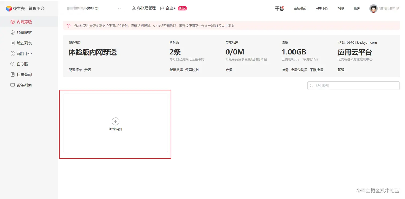Click the 干货 header link
This screenshot has width=405, height=199.
(279, 9)
